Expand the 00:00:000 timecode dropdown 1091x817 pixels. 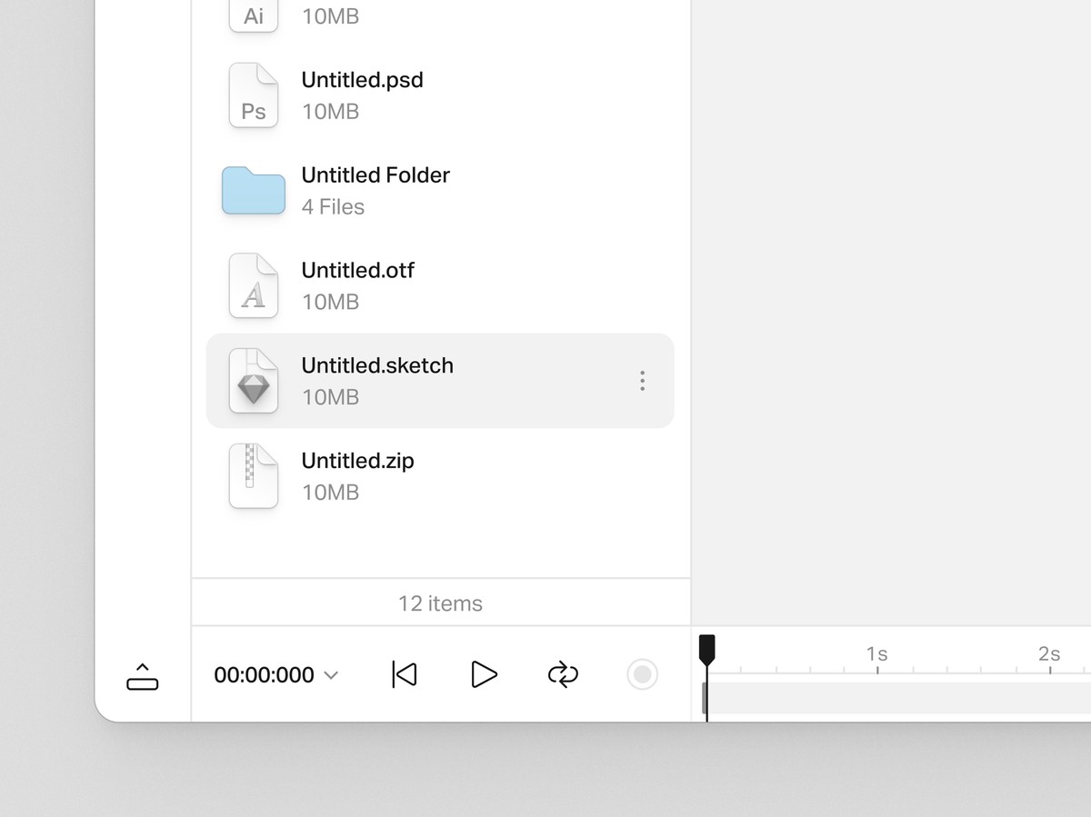coord(331,675)
